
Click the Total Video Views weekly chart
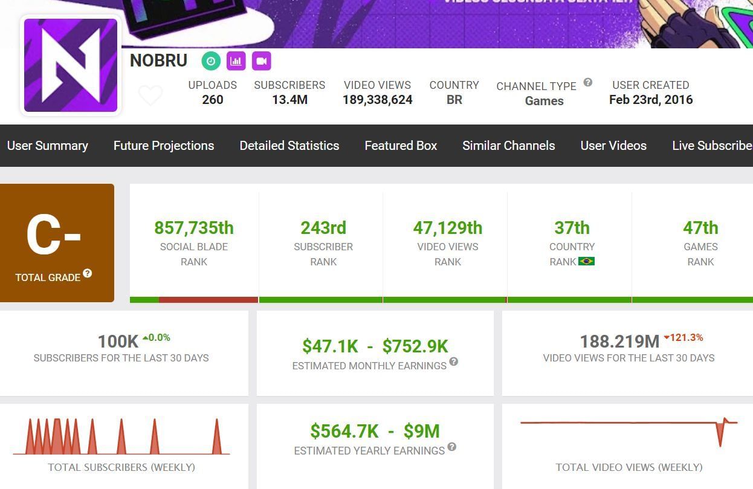click(x=629, y=432)
